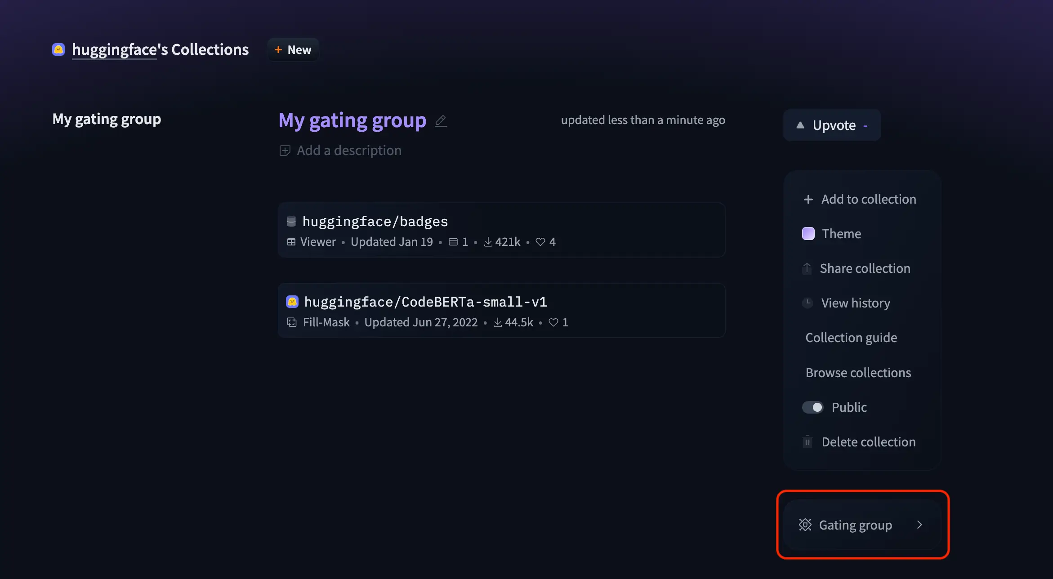Click the Fill-Mask task icon on CodeBERTa-small-v1
Viewport: 1053px width, 579px height.
(292, 322)
